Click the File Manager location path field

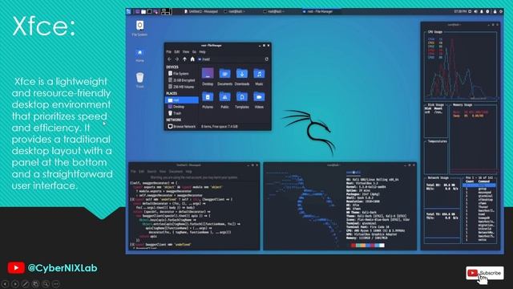tap(230, 59)
